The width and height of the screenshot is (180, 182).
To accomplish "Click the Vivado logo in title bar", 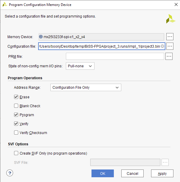I will pyautogui.click(x=5, y=5).
